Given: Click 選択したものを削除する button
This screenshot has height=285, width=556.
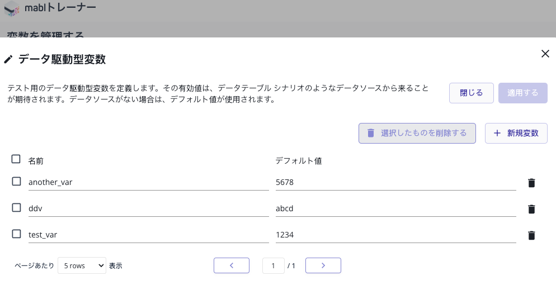Looking at the screenshot, I should (x=417, y=133).
